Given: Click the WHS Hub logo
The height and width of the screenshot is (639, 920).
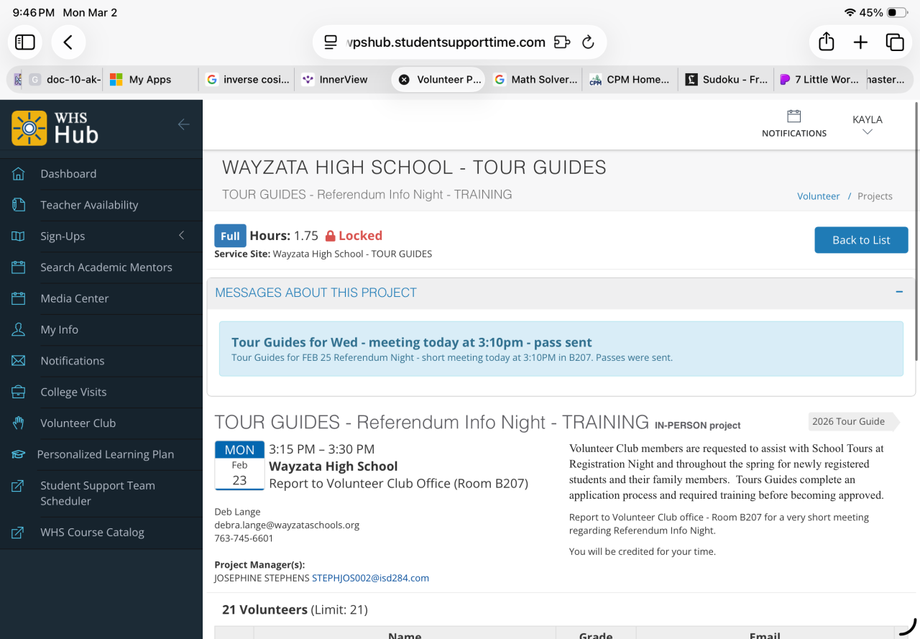Looking at the screenshot, I should coord(55,128).
